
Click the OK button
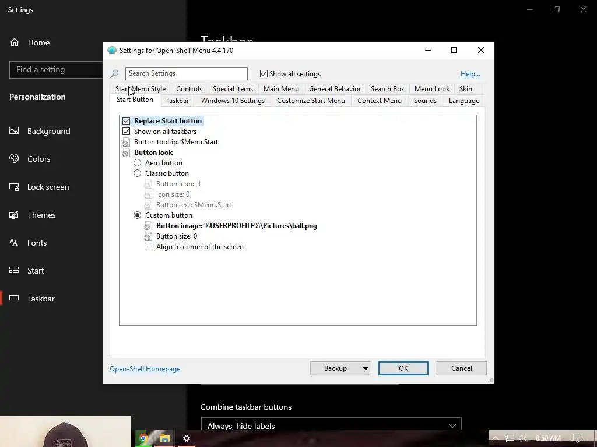click(x=403, y=368)
